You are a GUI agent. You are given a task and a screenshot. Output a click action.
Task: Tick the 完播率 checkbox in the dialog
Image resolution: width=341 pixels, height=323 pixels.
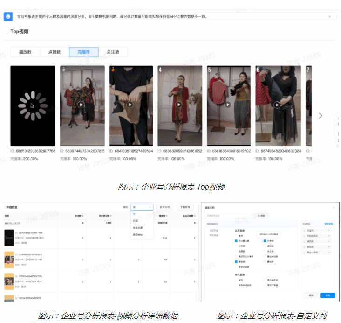point(265,262)
